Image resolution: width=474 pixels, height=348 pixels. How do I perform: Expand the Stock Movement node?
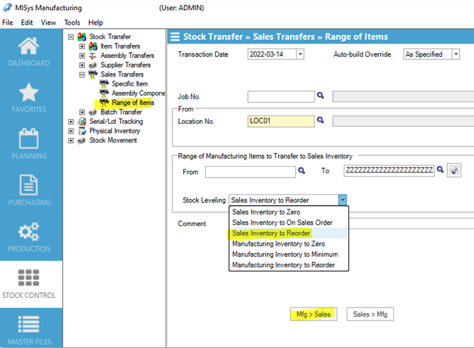point(71,141)
